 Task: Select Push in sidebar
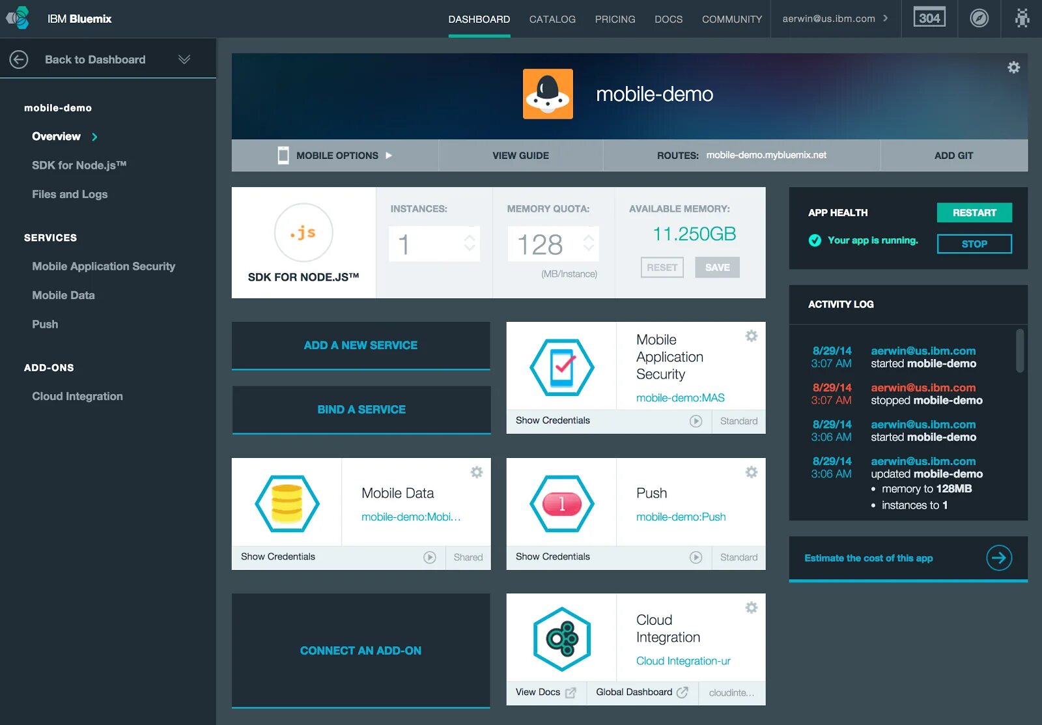point(45,324)
